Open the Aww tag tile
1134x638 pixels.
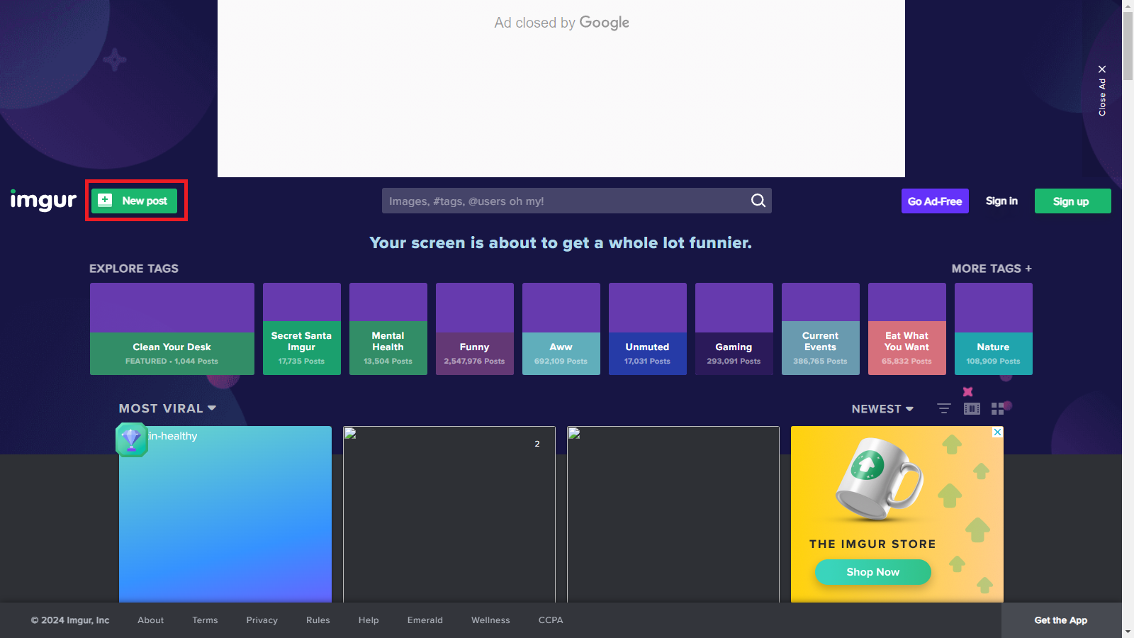561,329
